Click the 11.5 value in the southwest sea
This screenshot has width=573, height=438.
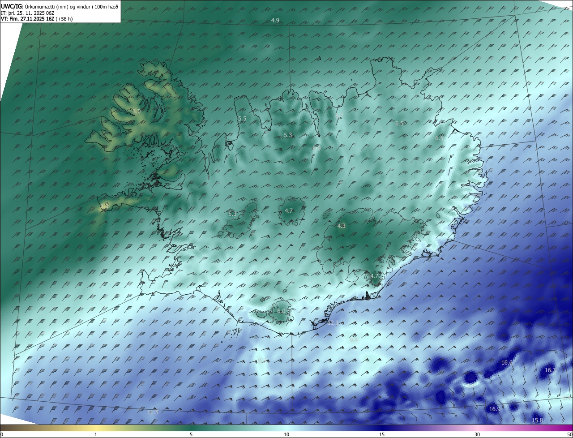153,412
